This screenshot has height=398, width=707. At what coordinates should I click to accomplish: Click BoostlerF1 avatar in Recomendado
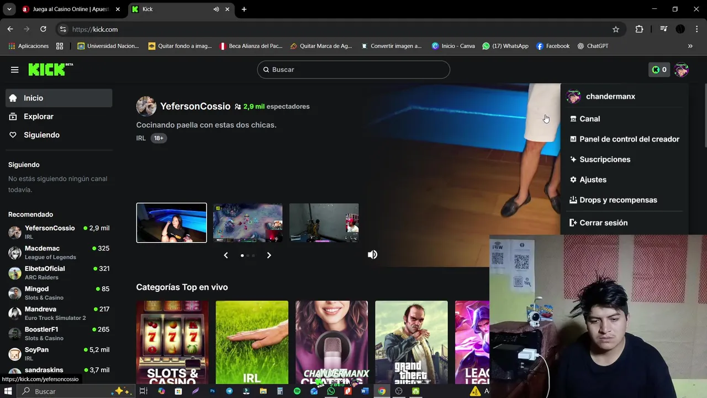coord(15,334)
